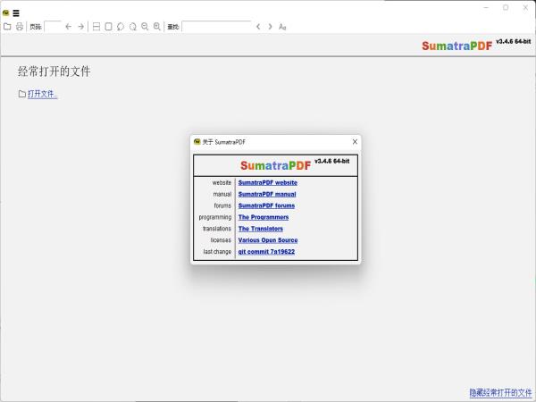The height and width of the screenshot is (402, 536).
Task: Open the SumatraPDF manual link
Action: [267, 194]
